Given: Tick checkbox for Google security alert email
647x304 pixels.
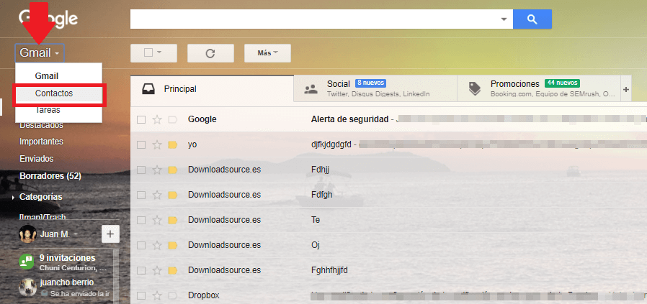Looking at the screenshot, I should point(141,120).
